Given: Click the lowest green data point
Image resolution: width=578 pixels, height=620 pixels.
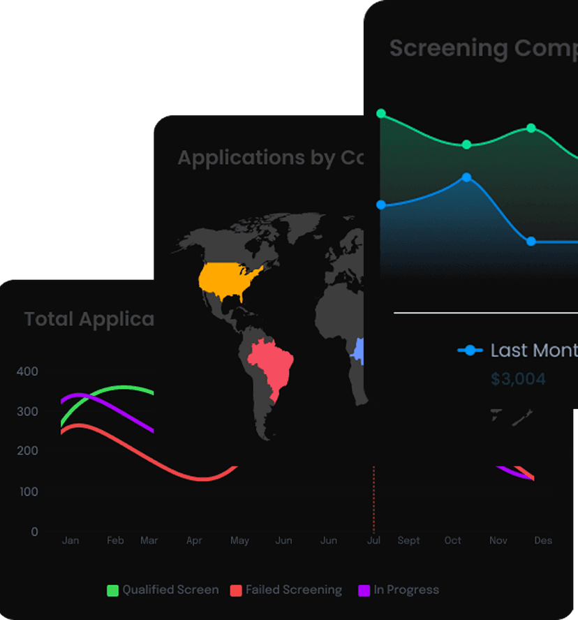Looking at the screenshot, I should point(466,145).
